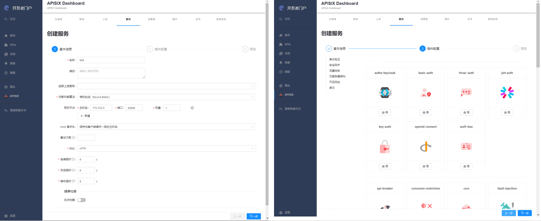Click the 主机名 field with 172.10.2.3
This screenshot has width=541, height=221.
tap(101, 108)
